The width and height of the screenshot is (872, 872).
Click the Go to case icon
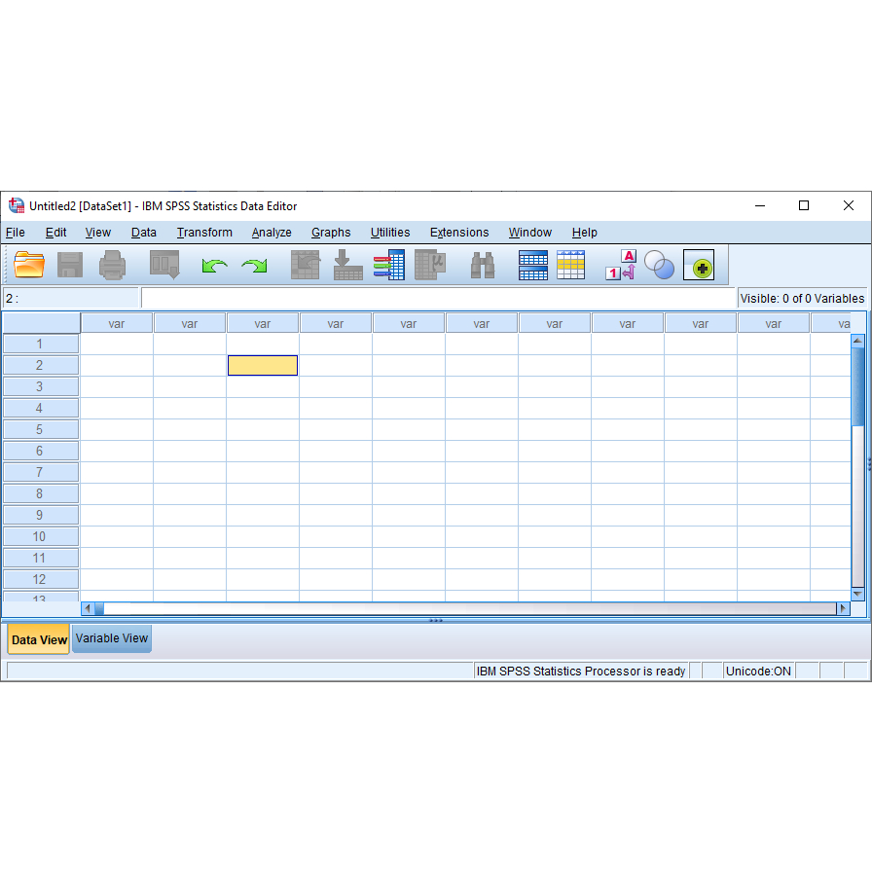click(306, 265)
